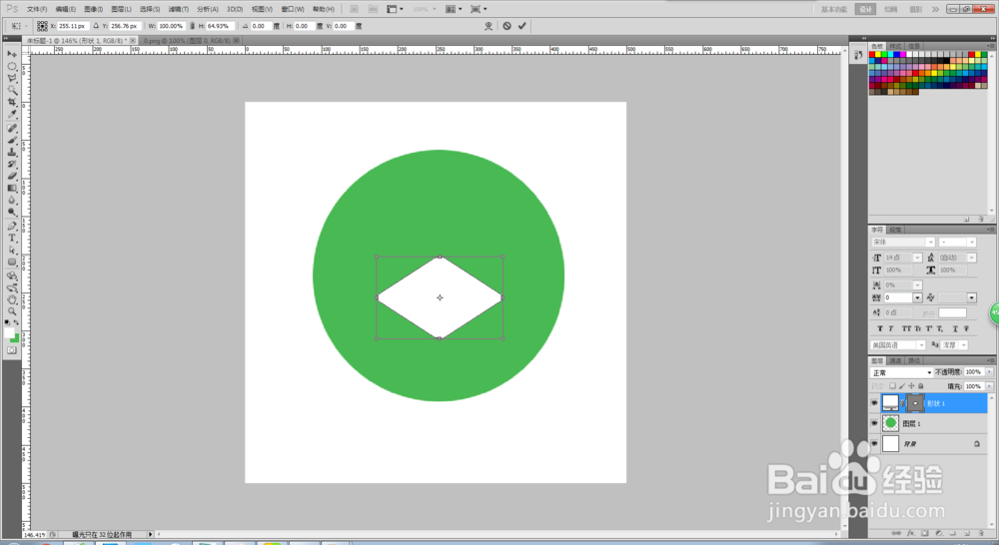Screen dimensions: 999x545
Task: Select the 基本功能 workspace button
Action: tap(833, 9)
